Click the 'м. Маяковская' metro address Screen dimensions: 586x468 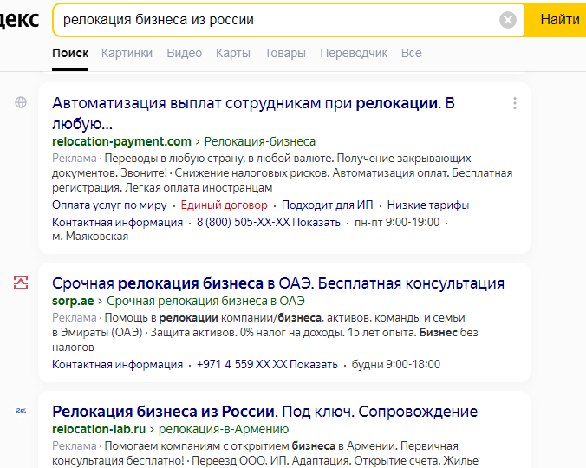tap(90, 237)
